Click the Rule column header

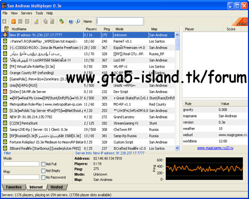200,103
